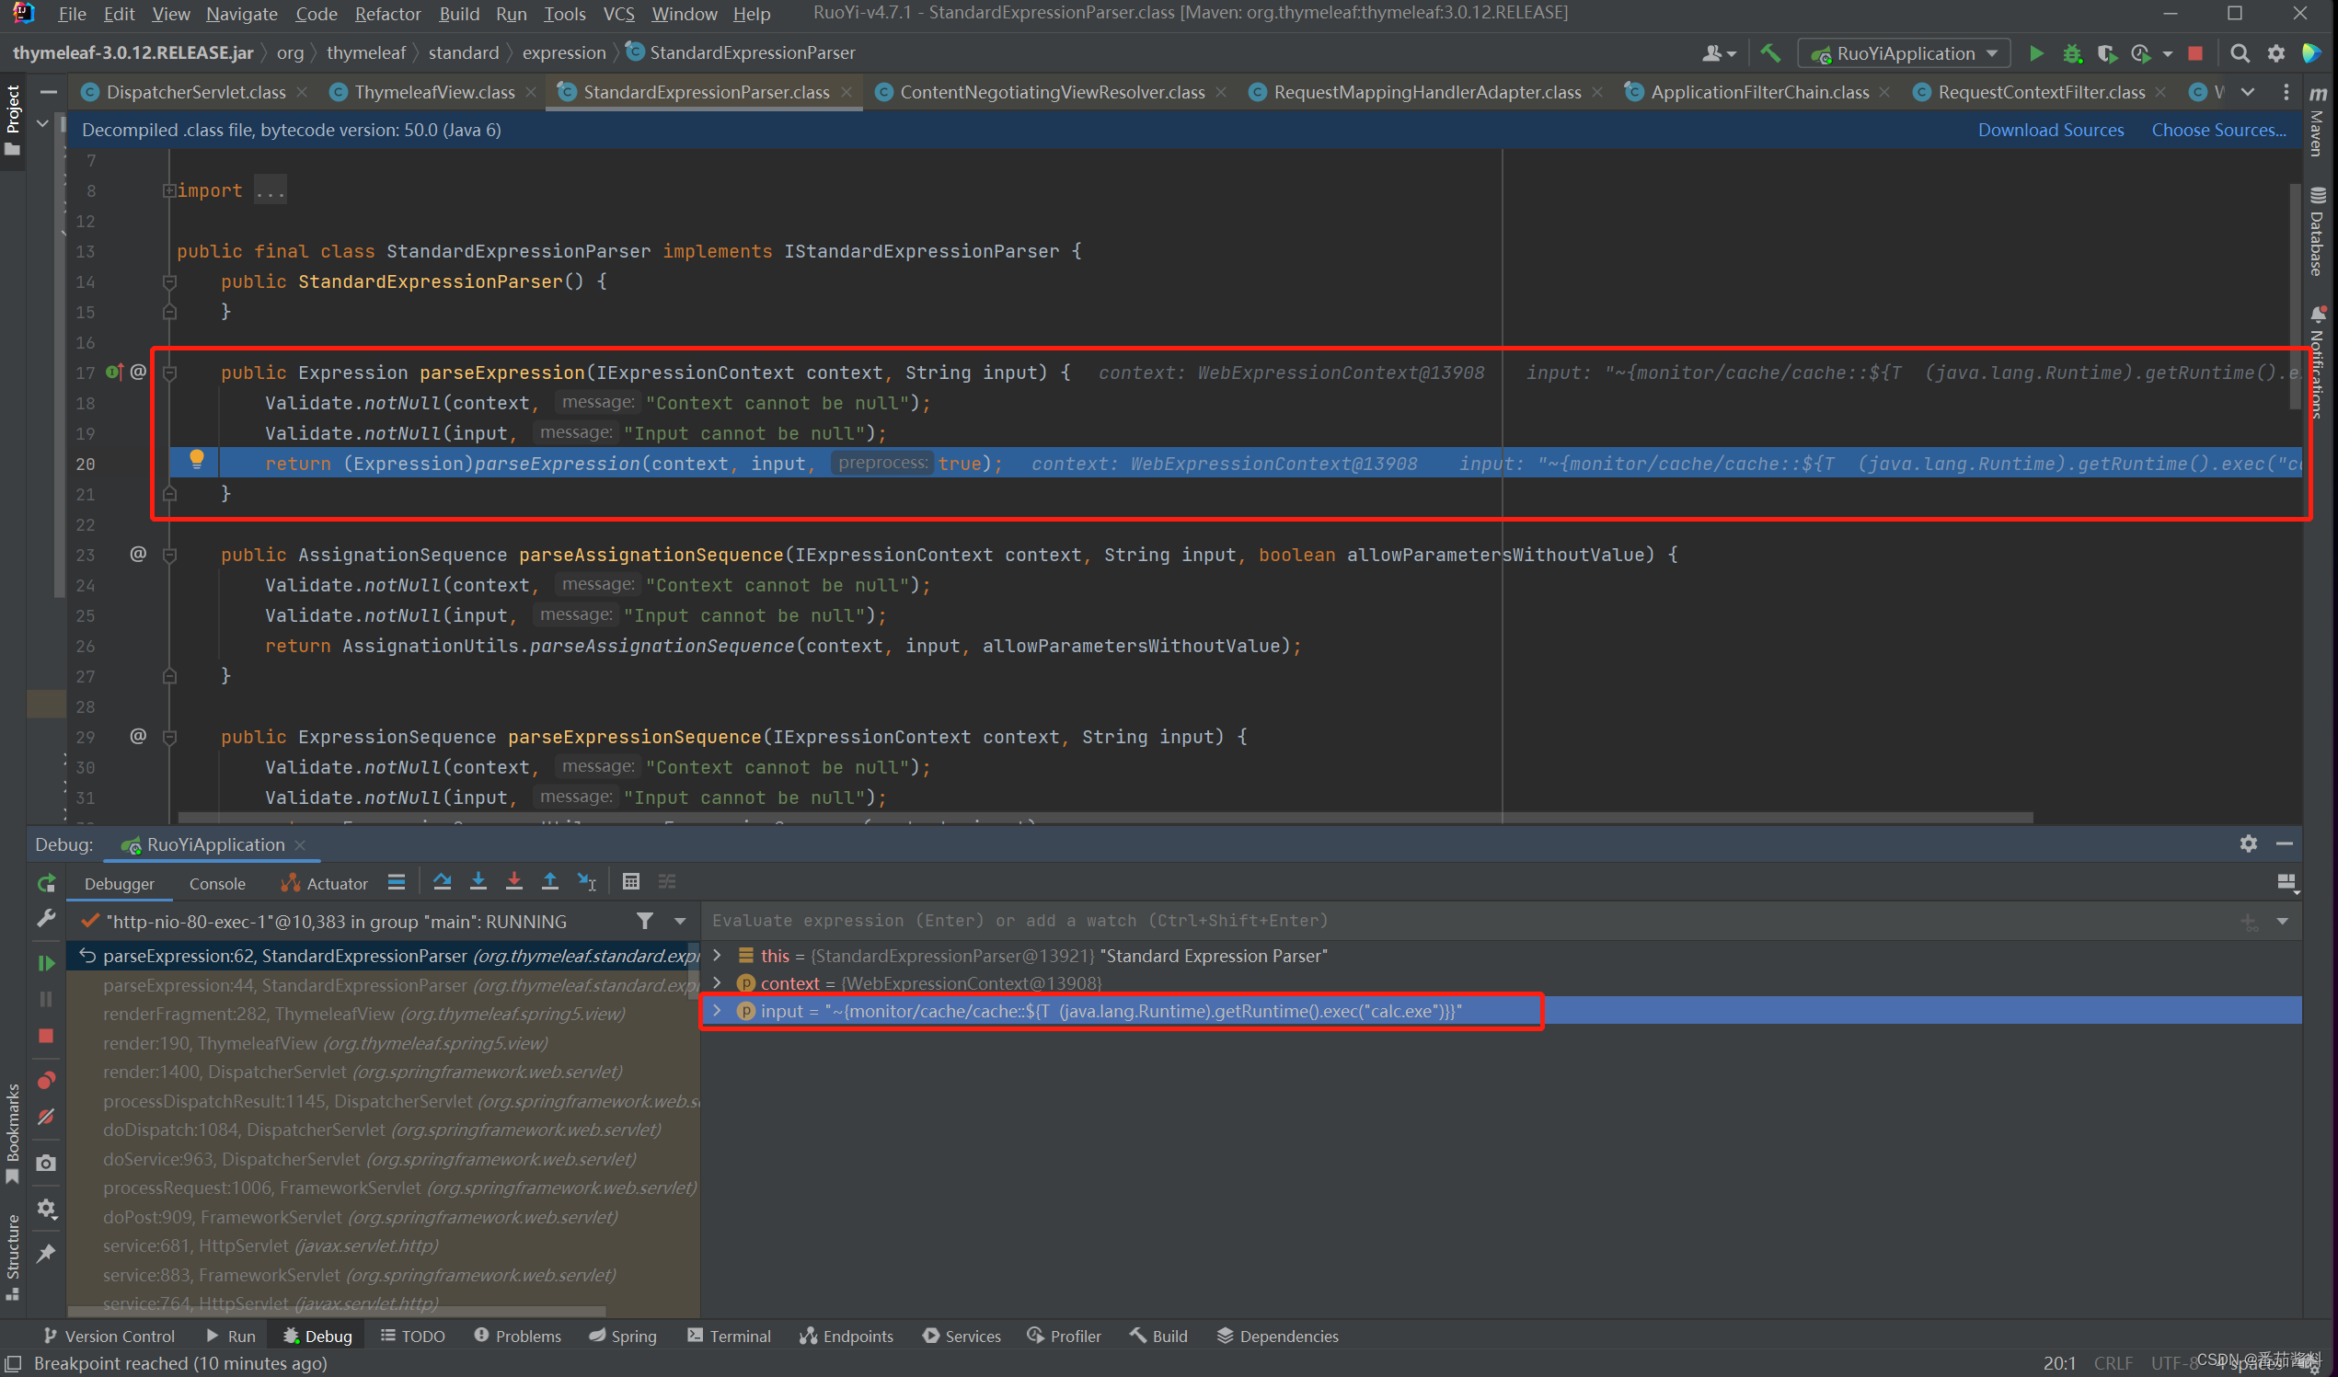The width and height of the screenshot is (2338, 1377).
Task: Open the Navigate menu
Action: 241,14
